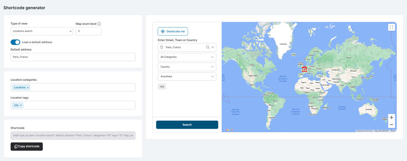
Task: Click the Map zoom level input field
Action: tap(88, 31)
